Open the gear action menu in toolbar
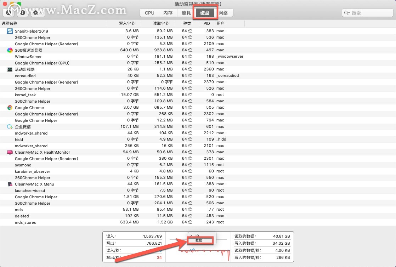This screenshot has width=396, height=267. click(38, 13)
